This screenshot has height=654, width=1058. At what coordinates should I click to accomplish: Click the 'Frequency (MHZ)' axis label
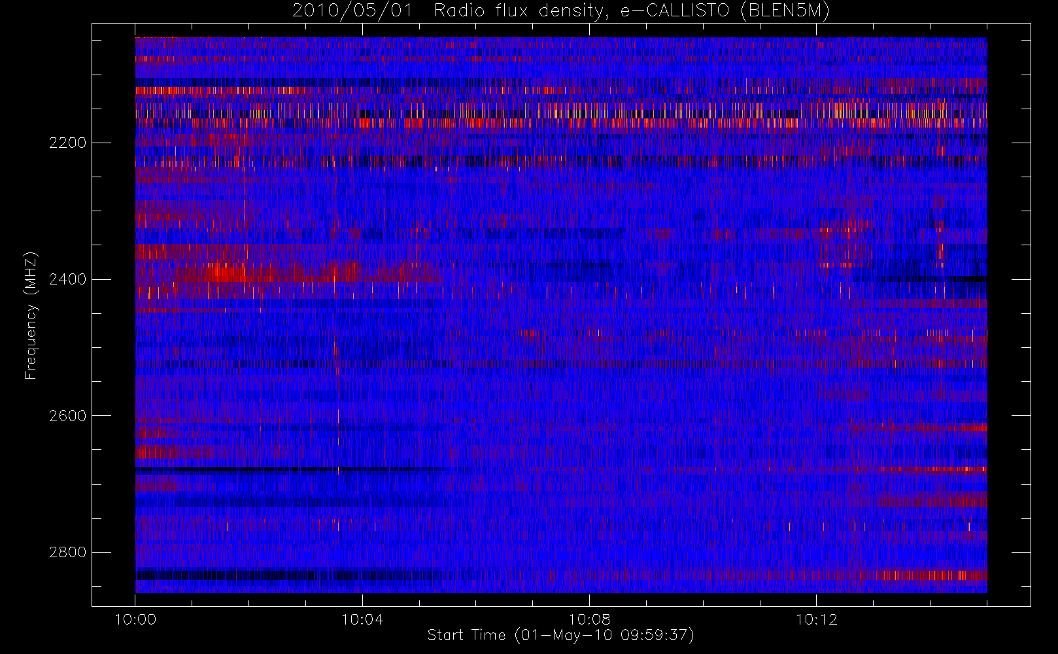click(31, 316)
